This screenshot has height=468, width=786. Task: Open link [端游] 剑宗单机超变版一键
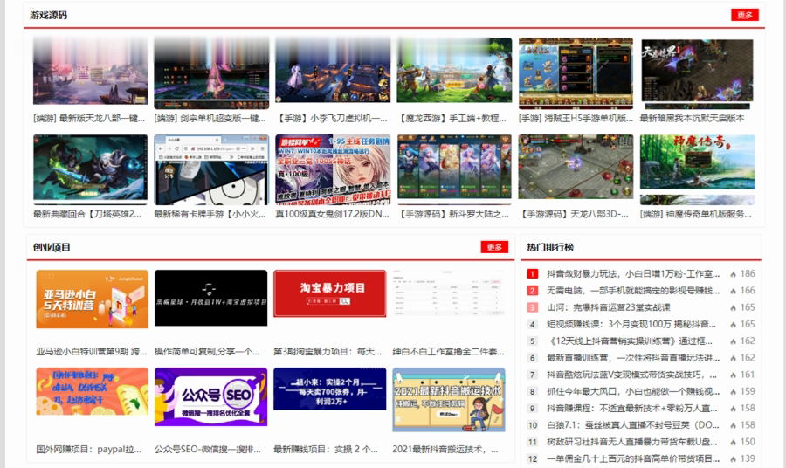(x=210, y=118)
